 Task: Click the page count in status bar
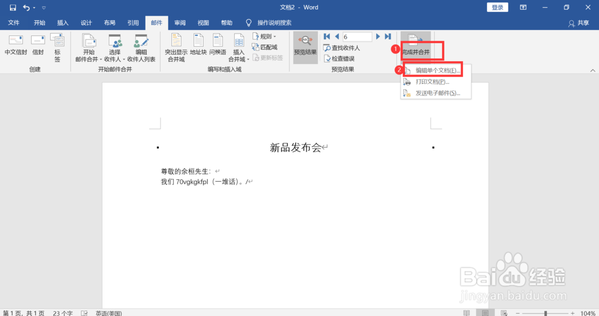pos(24,313)
